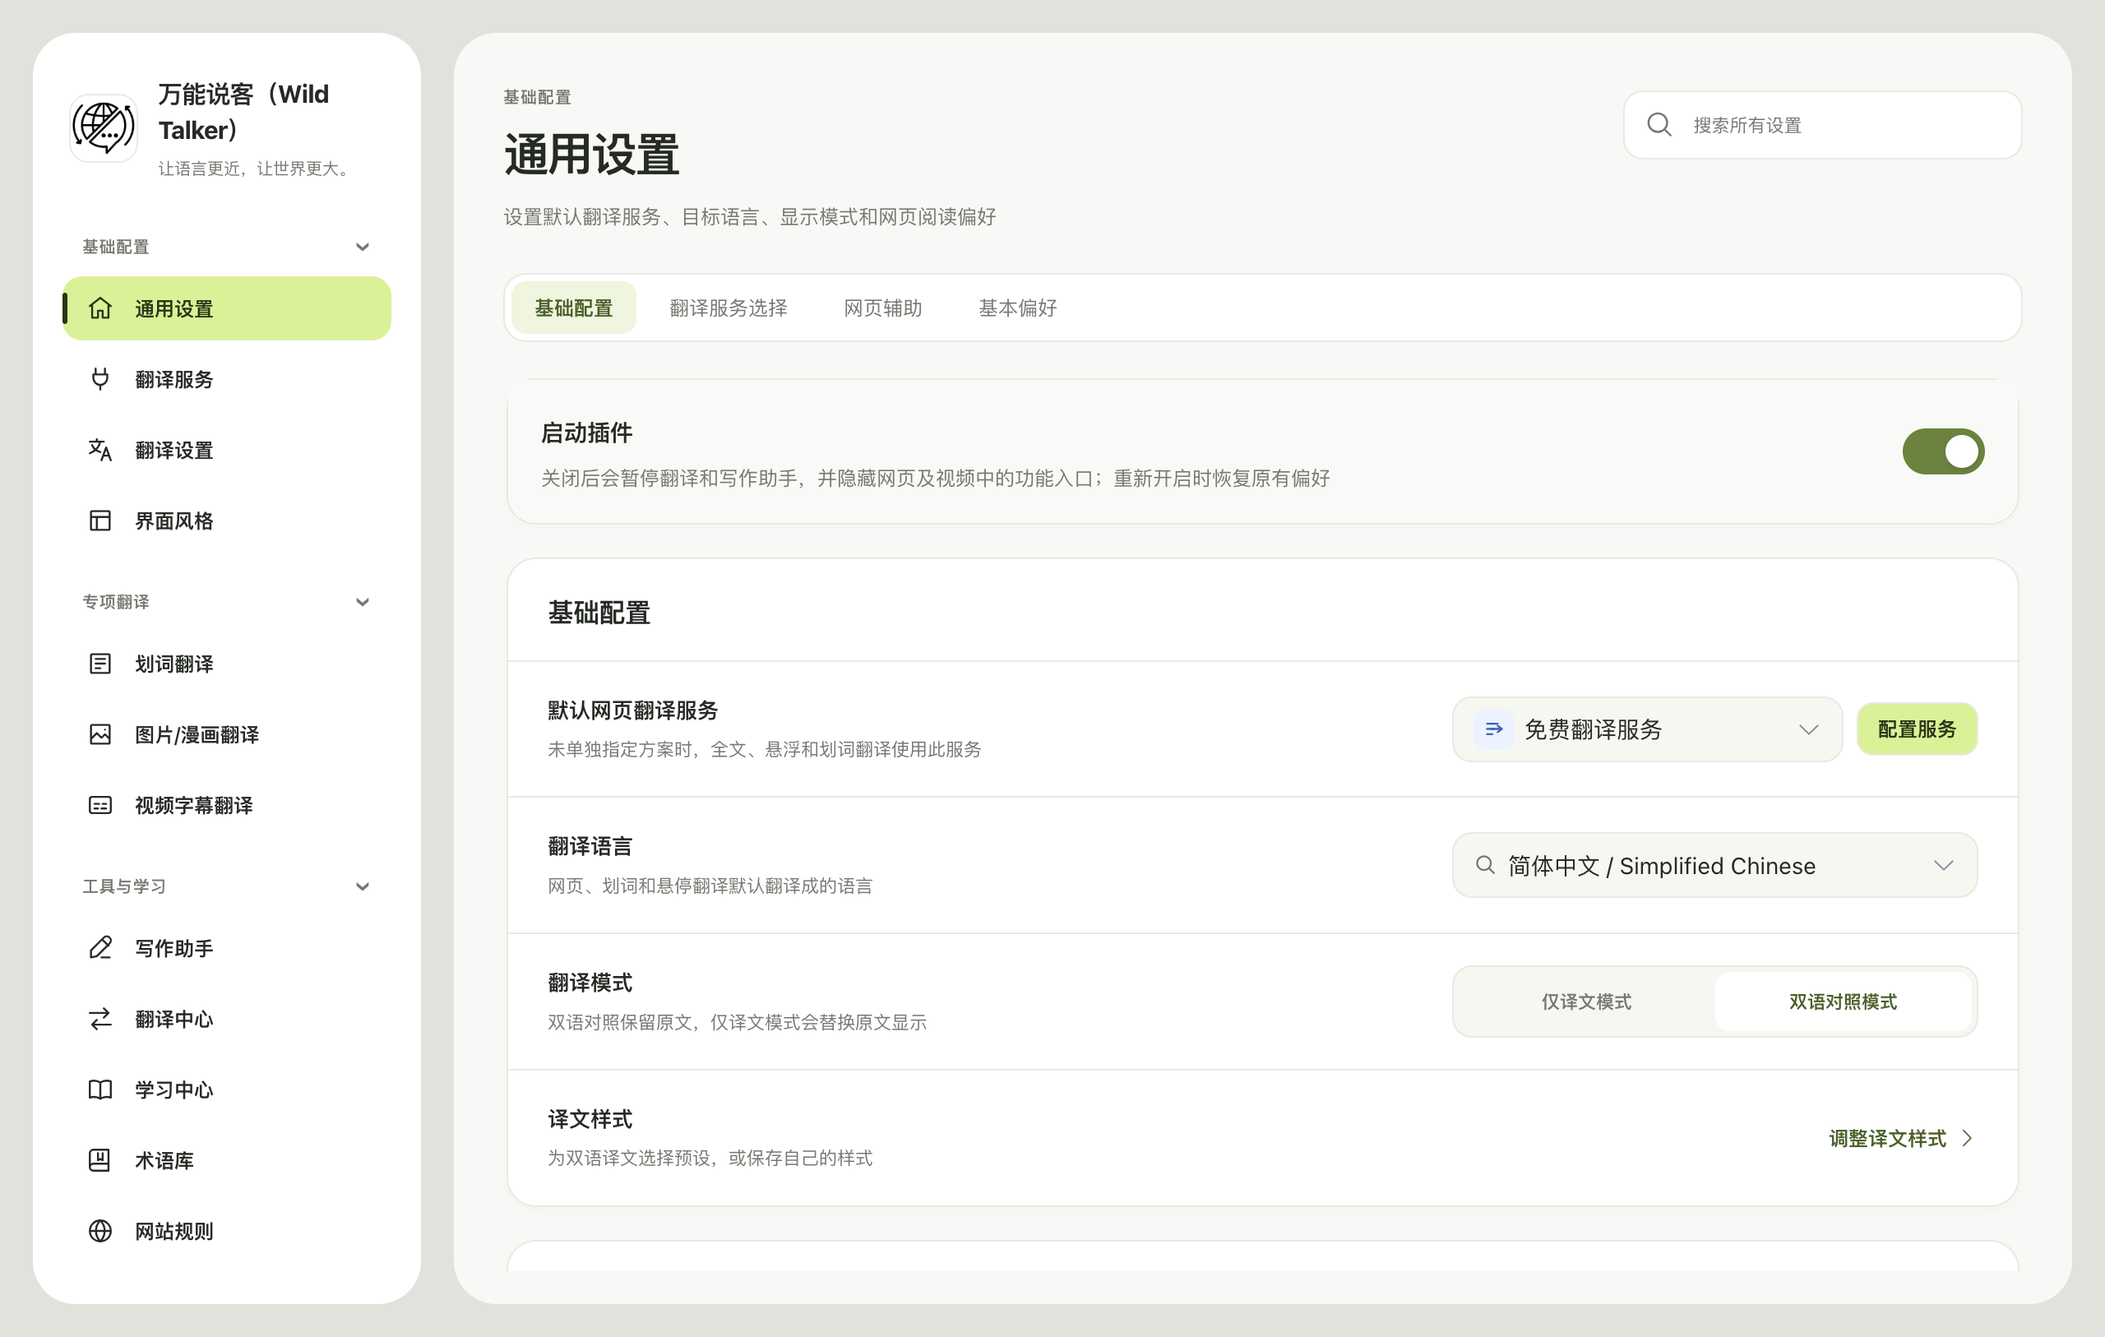This screenshot has height=1337, width=2105.
Task: Click the subtitles icon beside 视频字幕翻译
Action: coord(100,804)
